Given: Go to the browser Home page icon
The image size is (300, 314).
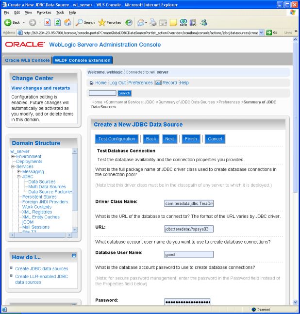Looking at the screenshot, I should tap(67, 22).
